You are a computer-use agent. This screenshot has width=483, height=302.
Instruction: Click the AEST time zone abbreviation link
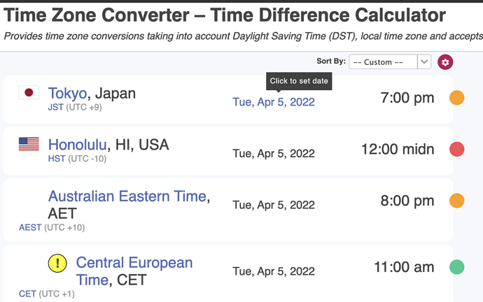30,228
